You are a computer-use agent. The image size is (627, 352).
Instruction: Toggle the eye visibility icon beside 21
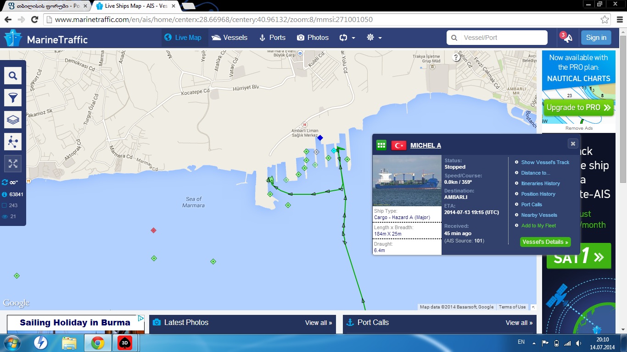(x=5, y=216)
